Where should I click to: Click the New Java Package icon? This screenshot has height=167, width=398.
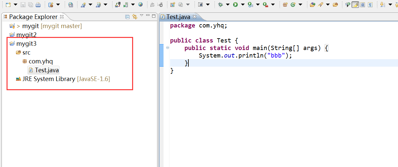(x=285, y=5)
